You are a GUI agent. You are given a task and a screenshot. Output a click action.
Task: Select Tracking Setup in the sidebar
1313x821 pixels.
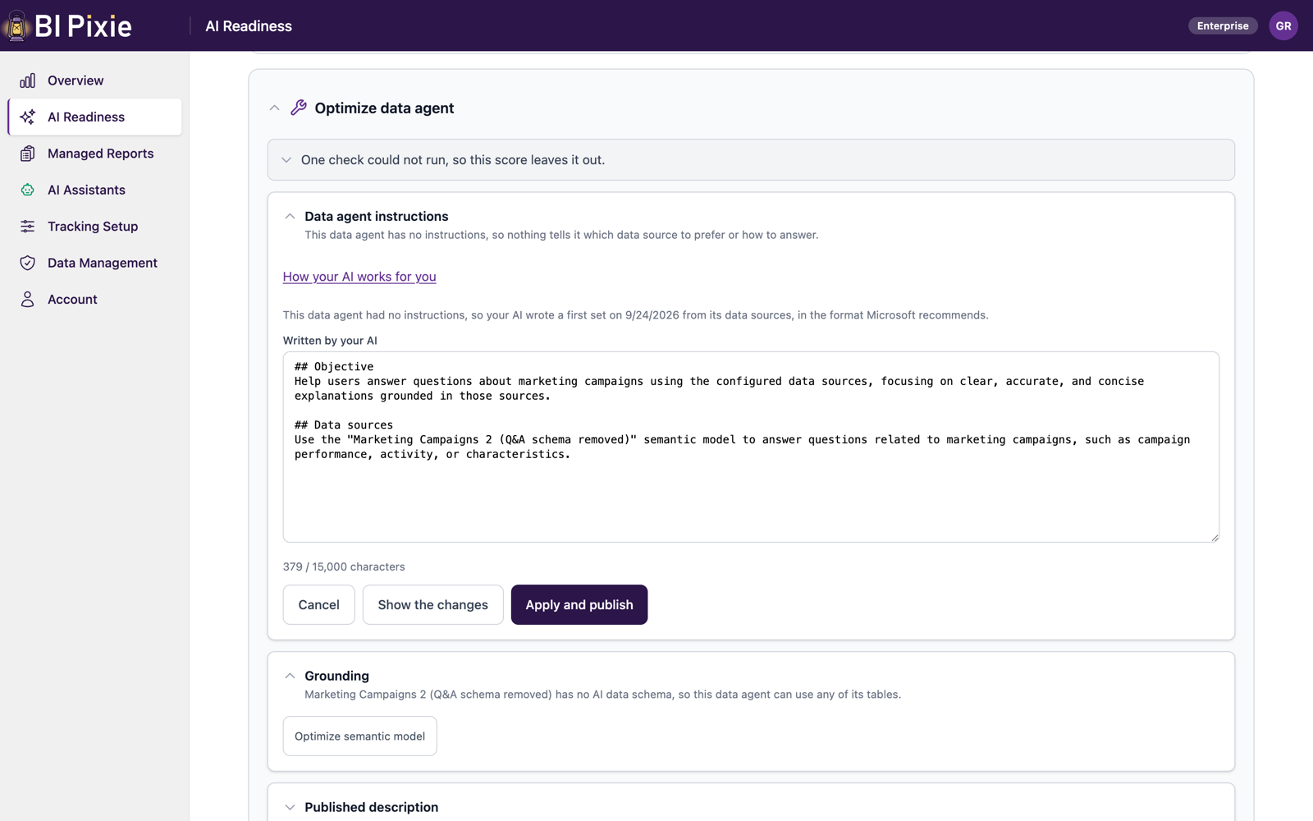tap(95, 227)
